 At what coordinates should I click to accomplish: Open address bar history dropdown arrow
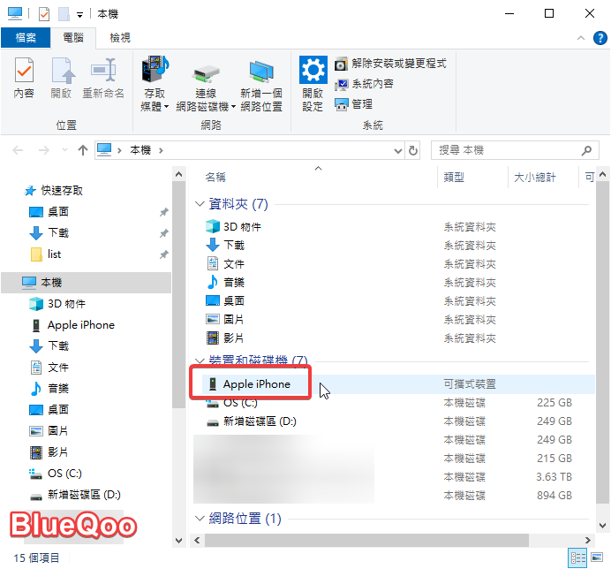(394, 150)
